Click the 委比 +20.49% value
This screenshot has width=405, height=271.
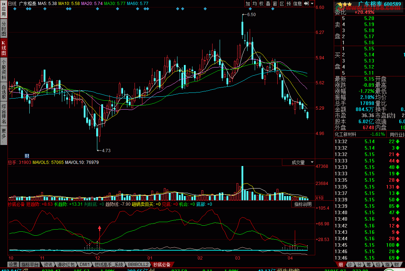365,12
